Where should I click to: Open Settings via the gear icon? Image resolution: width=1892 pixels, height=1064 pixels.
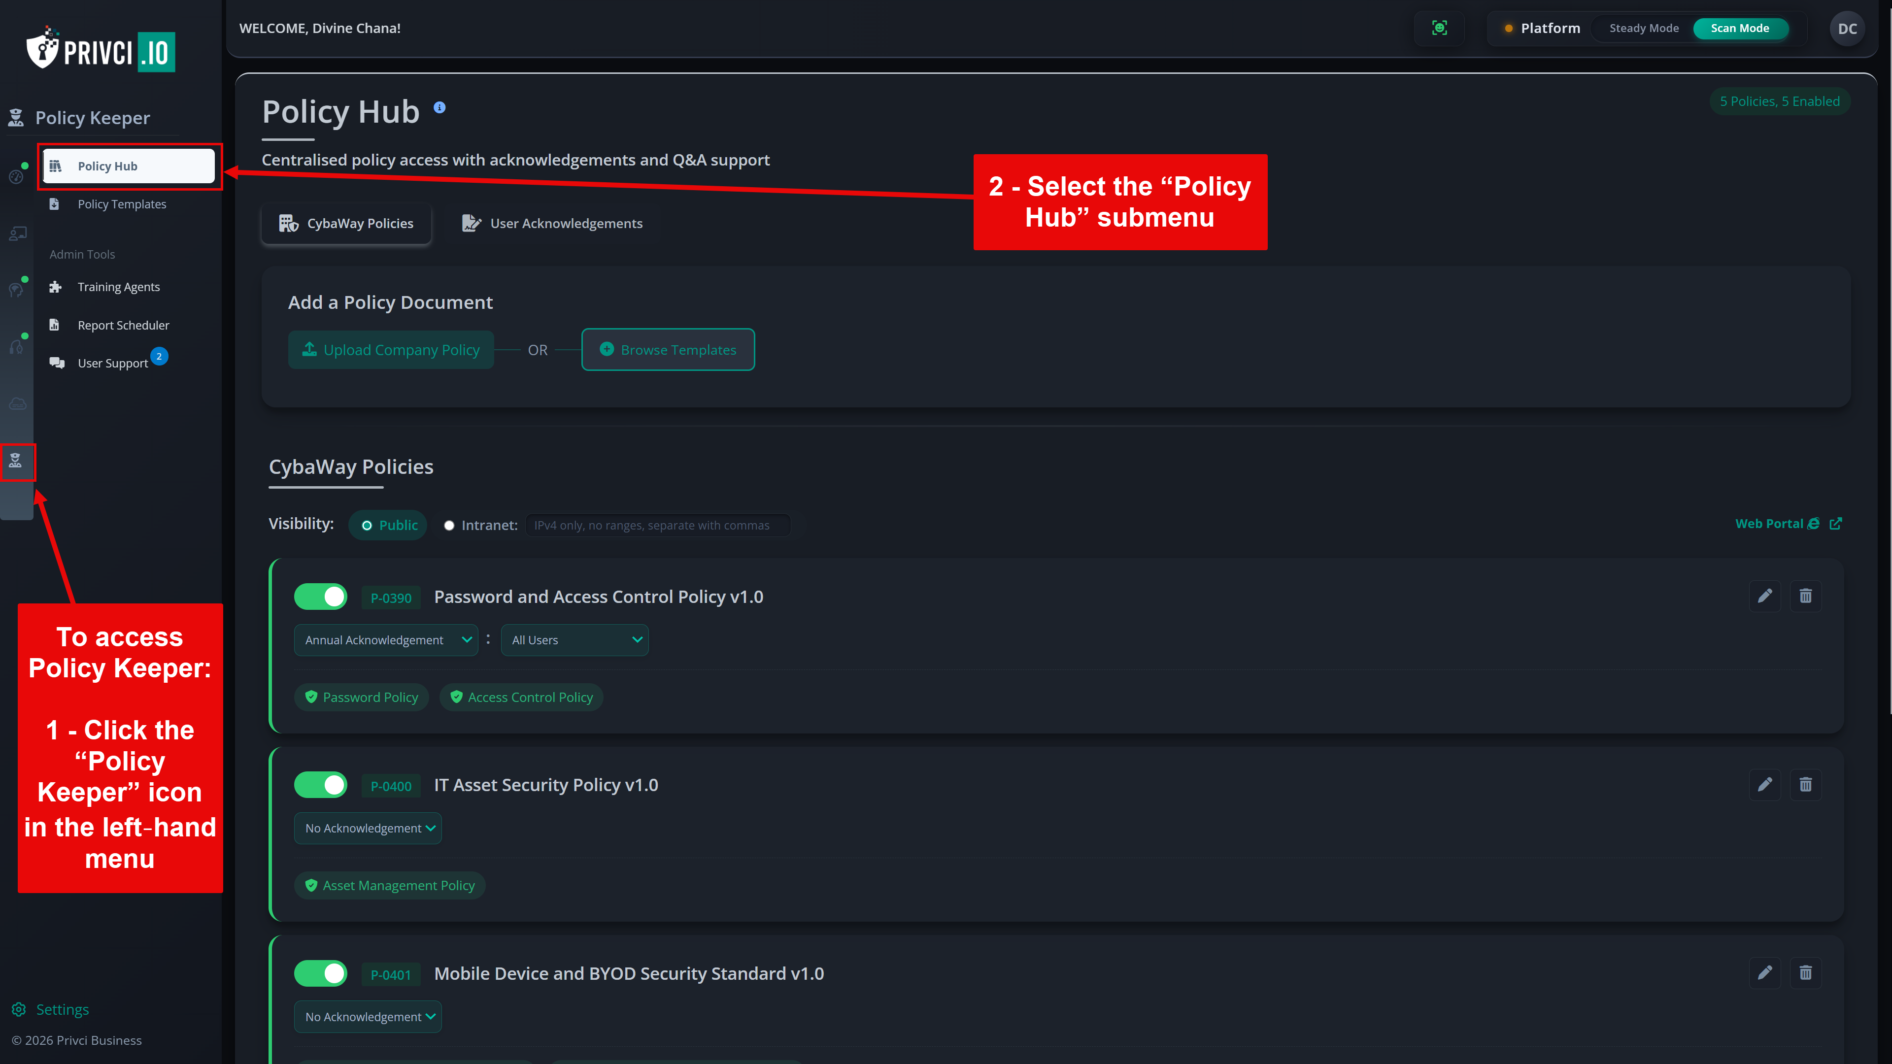19,1009
